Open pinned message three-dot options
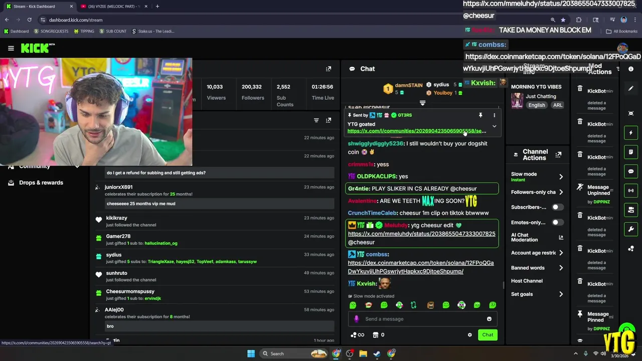Viewport: 642px width, 361px height. point(494,115)
